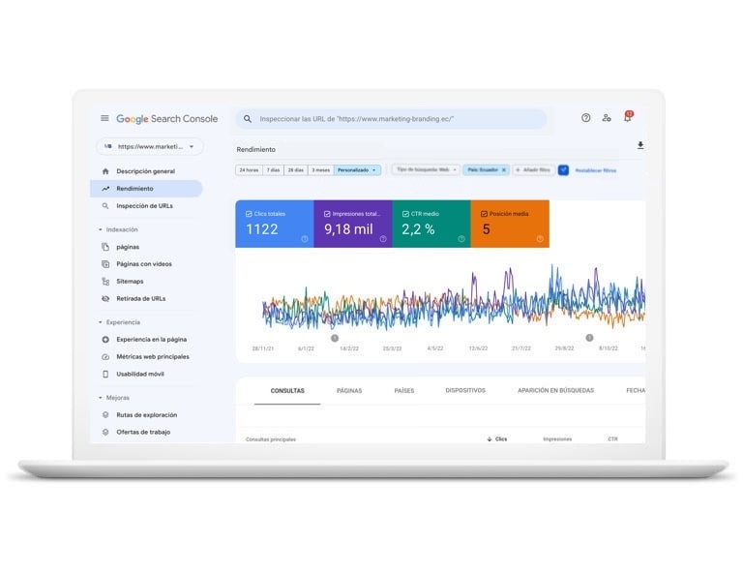Viewport: 743px width, 574px height.
Task: Click the Añadir filtro button
Action: (x=534, y=169)
